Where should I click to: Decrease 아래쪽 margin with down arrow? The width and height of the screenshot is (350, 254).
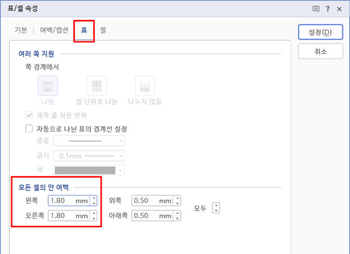(178, 218)
